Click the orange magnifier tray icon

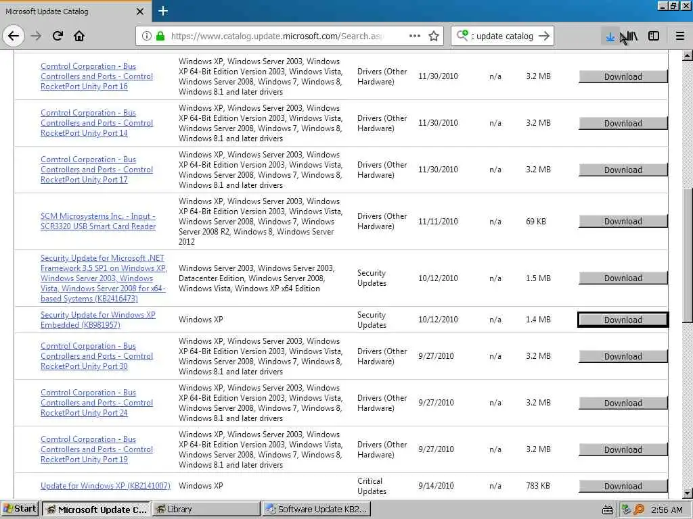[639, 510]
